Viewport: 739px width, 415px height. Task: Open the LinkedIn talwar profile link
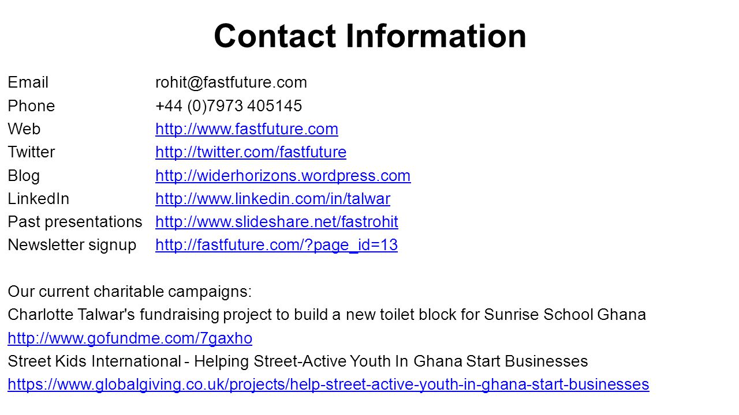click(273, 199)
